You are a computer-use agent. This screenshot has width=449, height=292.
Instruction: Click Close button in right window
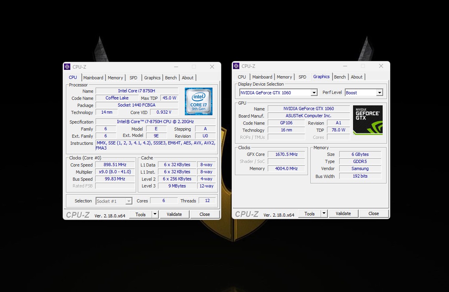[374, 213]
